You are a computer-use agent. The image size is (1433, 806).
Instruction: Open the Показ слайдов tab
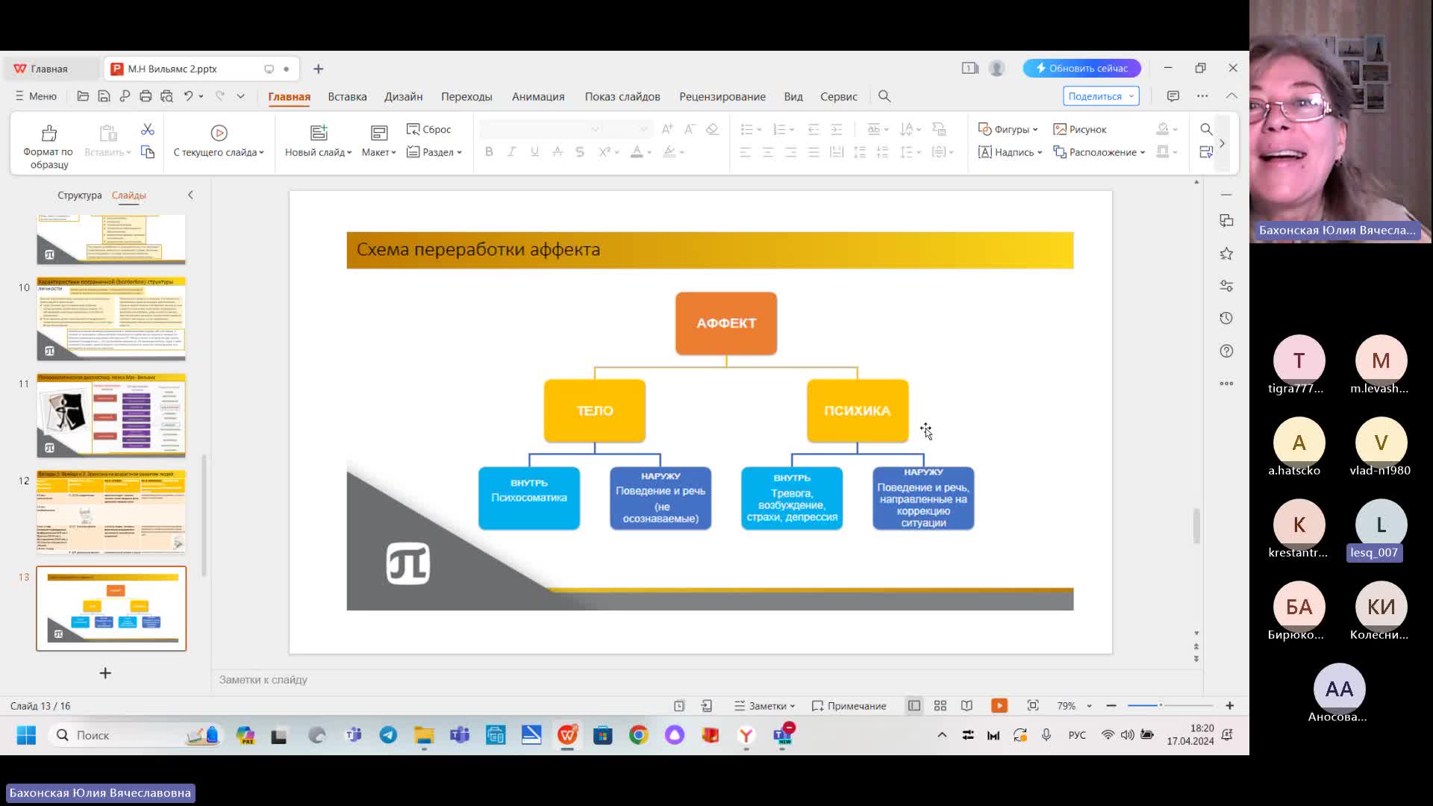[x=622, y=96]
